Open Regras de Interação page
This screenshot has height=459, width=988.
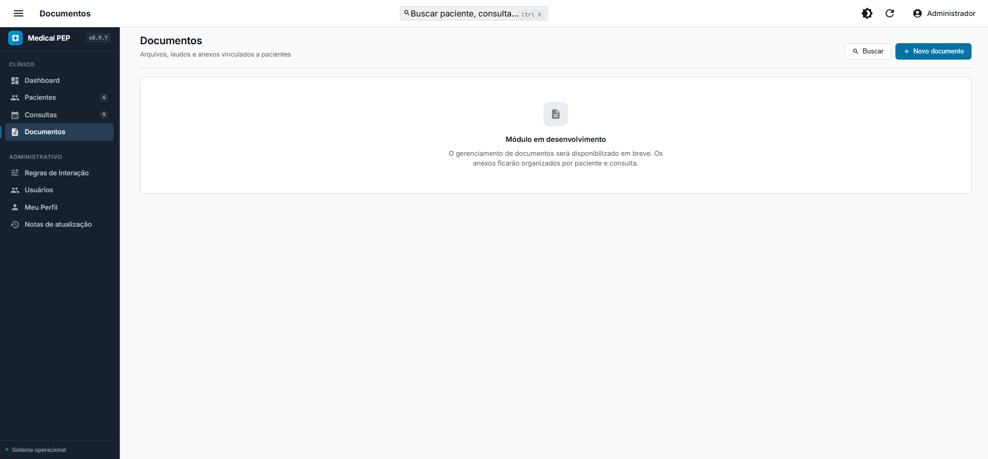59,173
